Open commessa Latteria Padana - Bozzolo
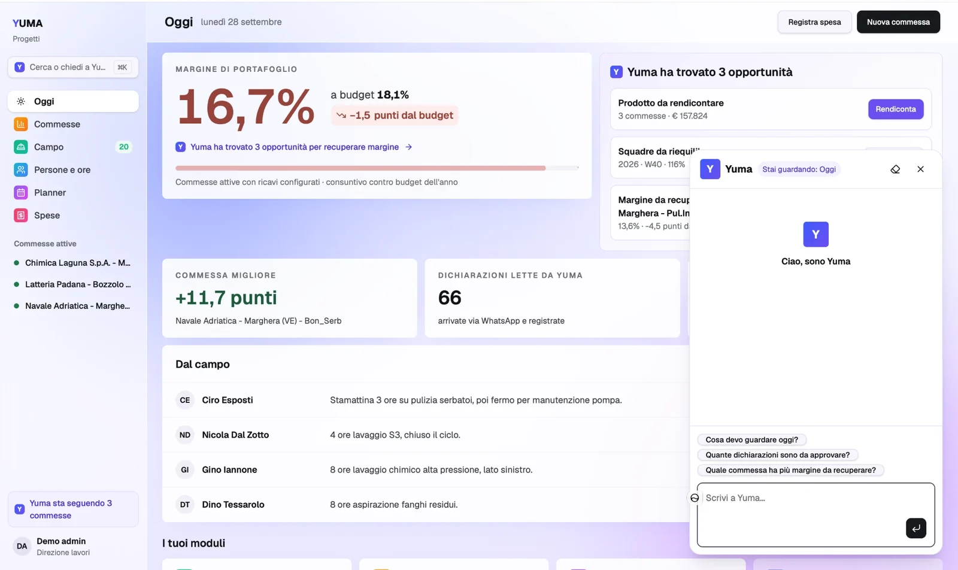This screenshot has width=958, height=570. point(73,284)
